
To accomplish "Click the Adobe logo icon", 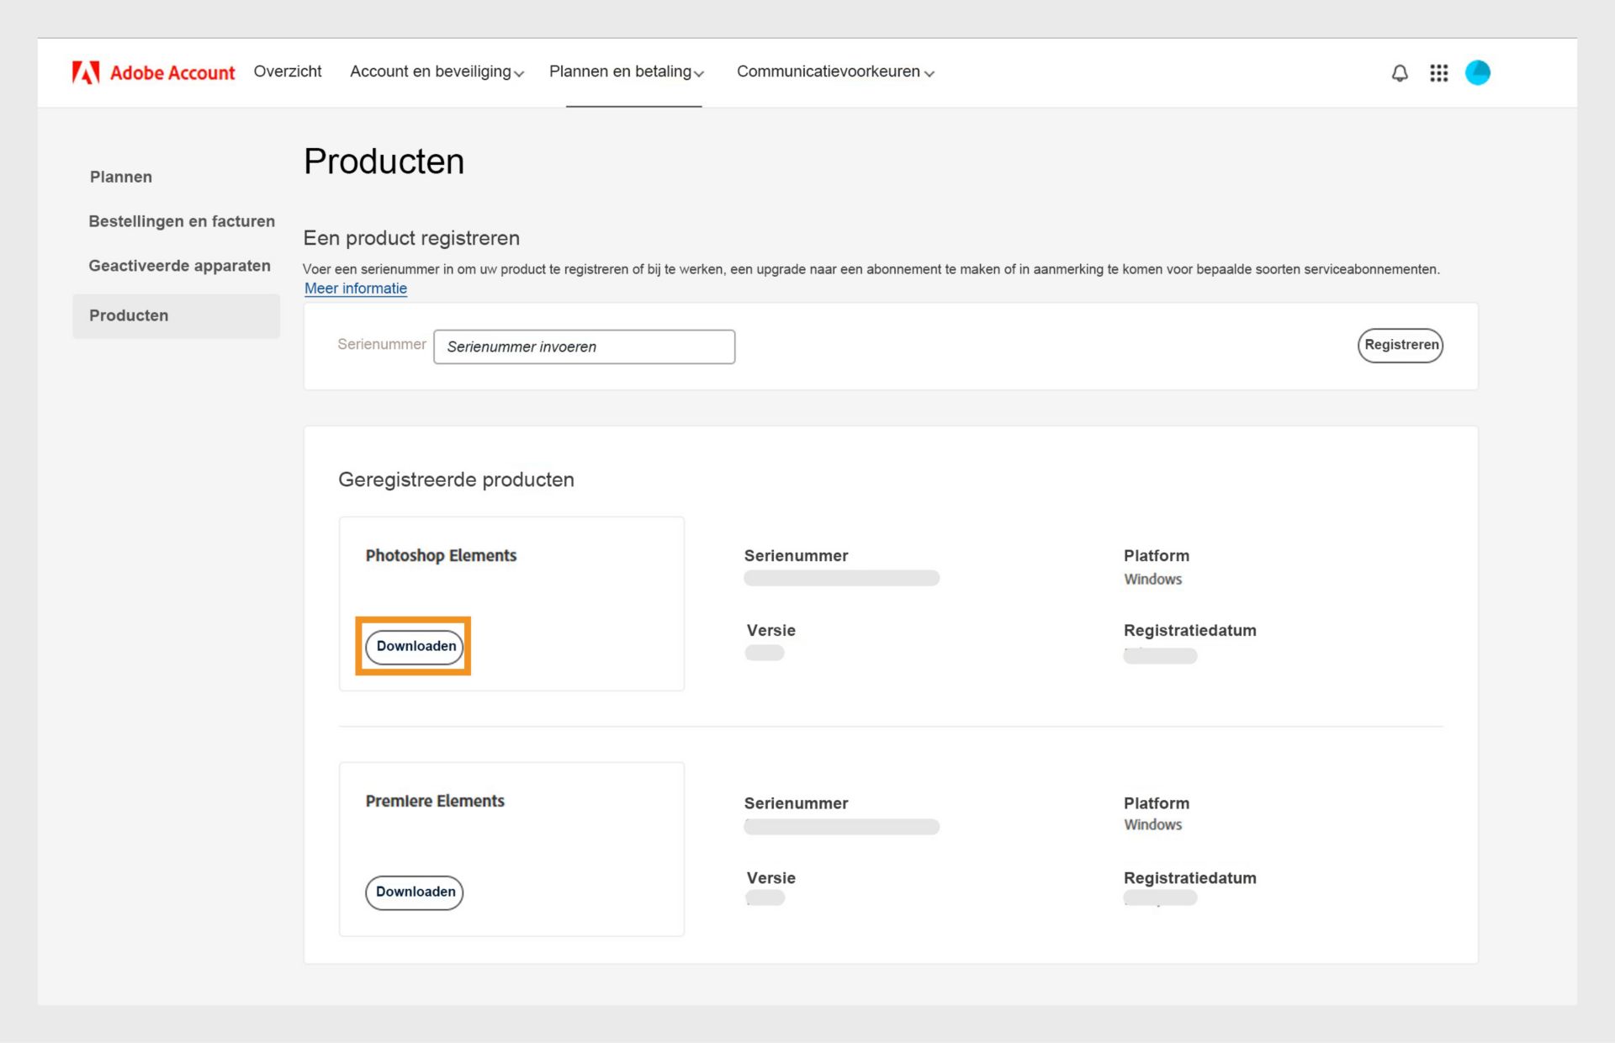I will point(86,72).
